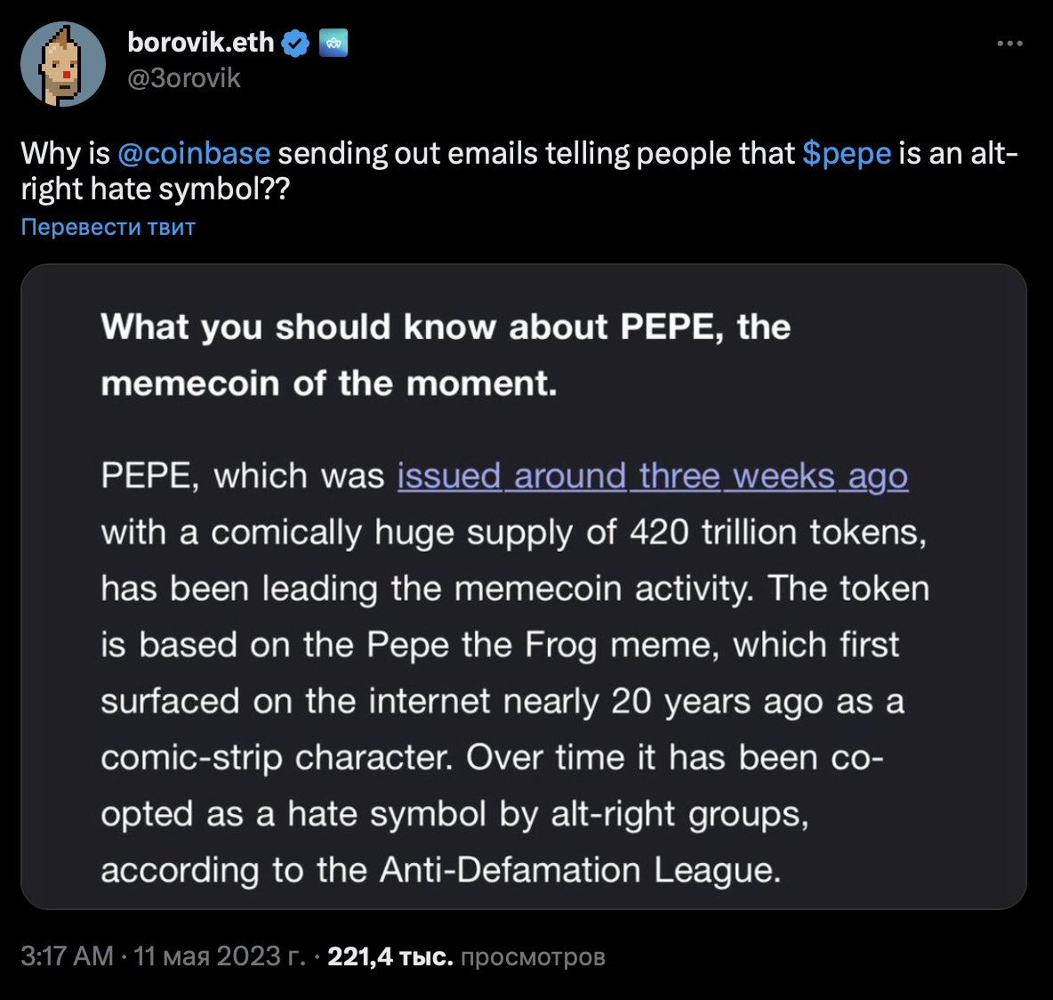Image resolution: width=1053 pixels, height=1000 pixels.
Task: Click the '11 мая 2023 г.' date
Action: pyautogui.click(x=219, y=956)
